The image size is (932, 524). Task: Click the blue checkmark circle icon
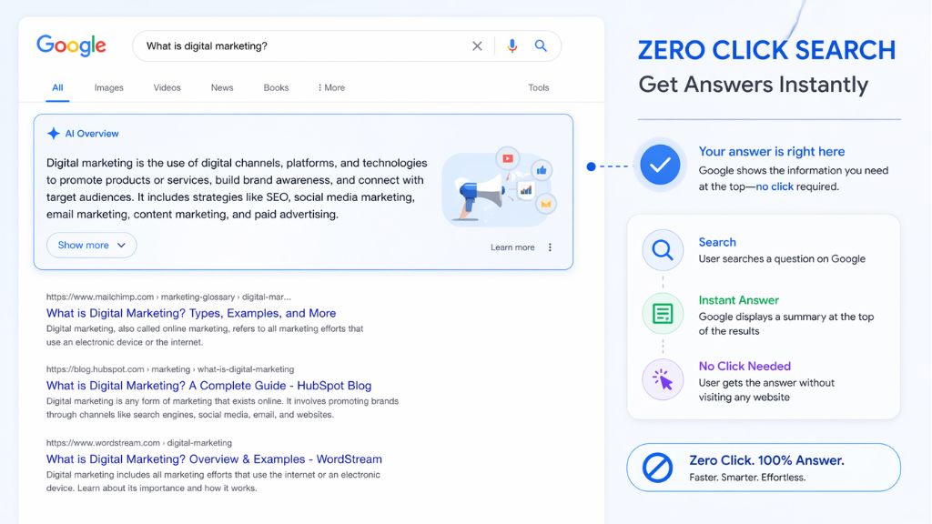pyautogui.click(x=660, y=166)
